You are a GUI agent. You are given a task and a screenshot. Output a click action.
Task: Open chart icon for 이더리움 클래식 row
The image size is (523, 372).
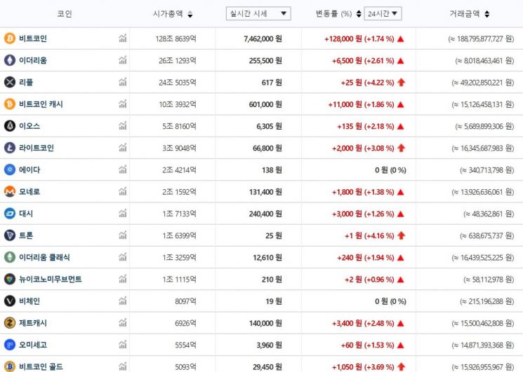[x=123, y=257]
